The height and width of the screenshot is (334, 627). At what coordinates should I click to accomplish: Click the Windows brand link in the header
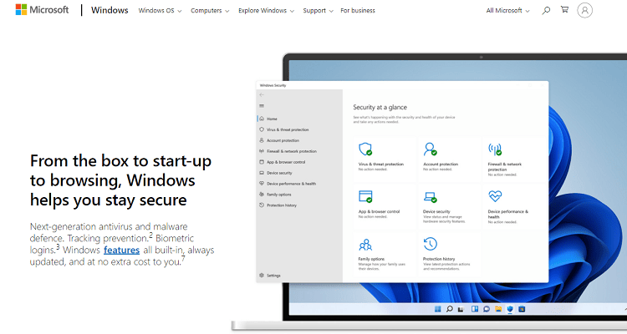pyautogui.click(x=110, y=10)
